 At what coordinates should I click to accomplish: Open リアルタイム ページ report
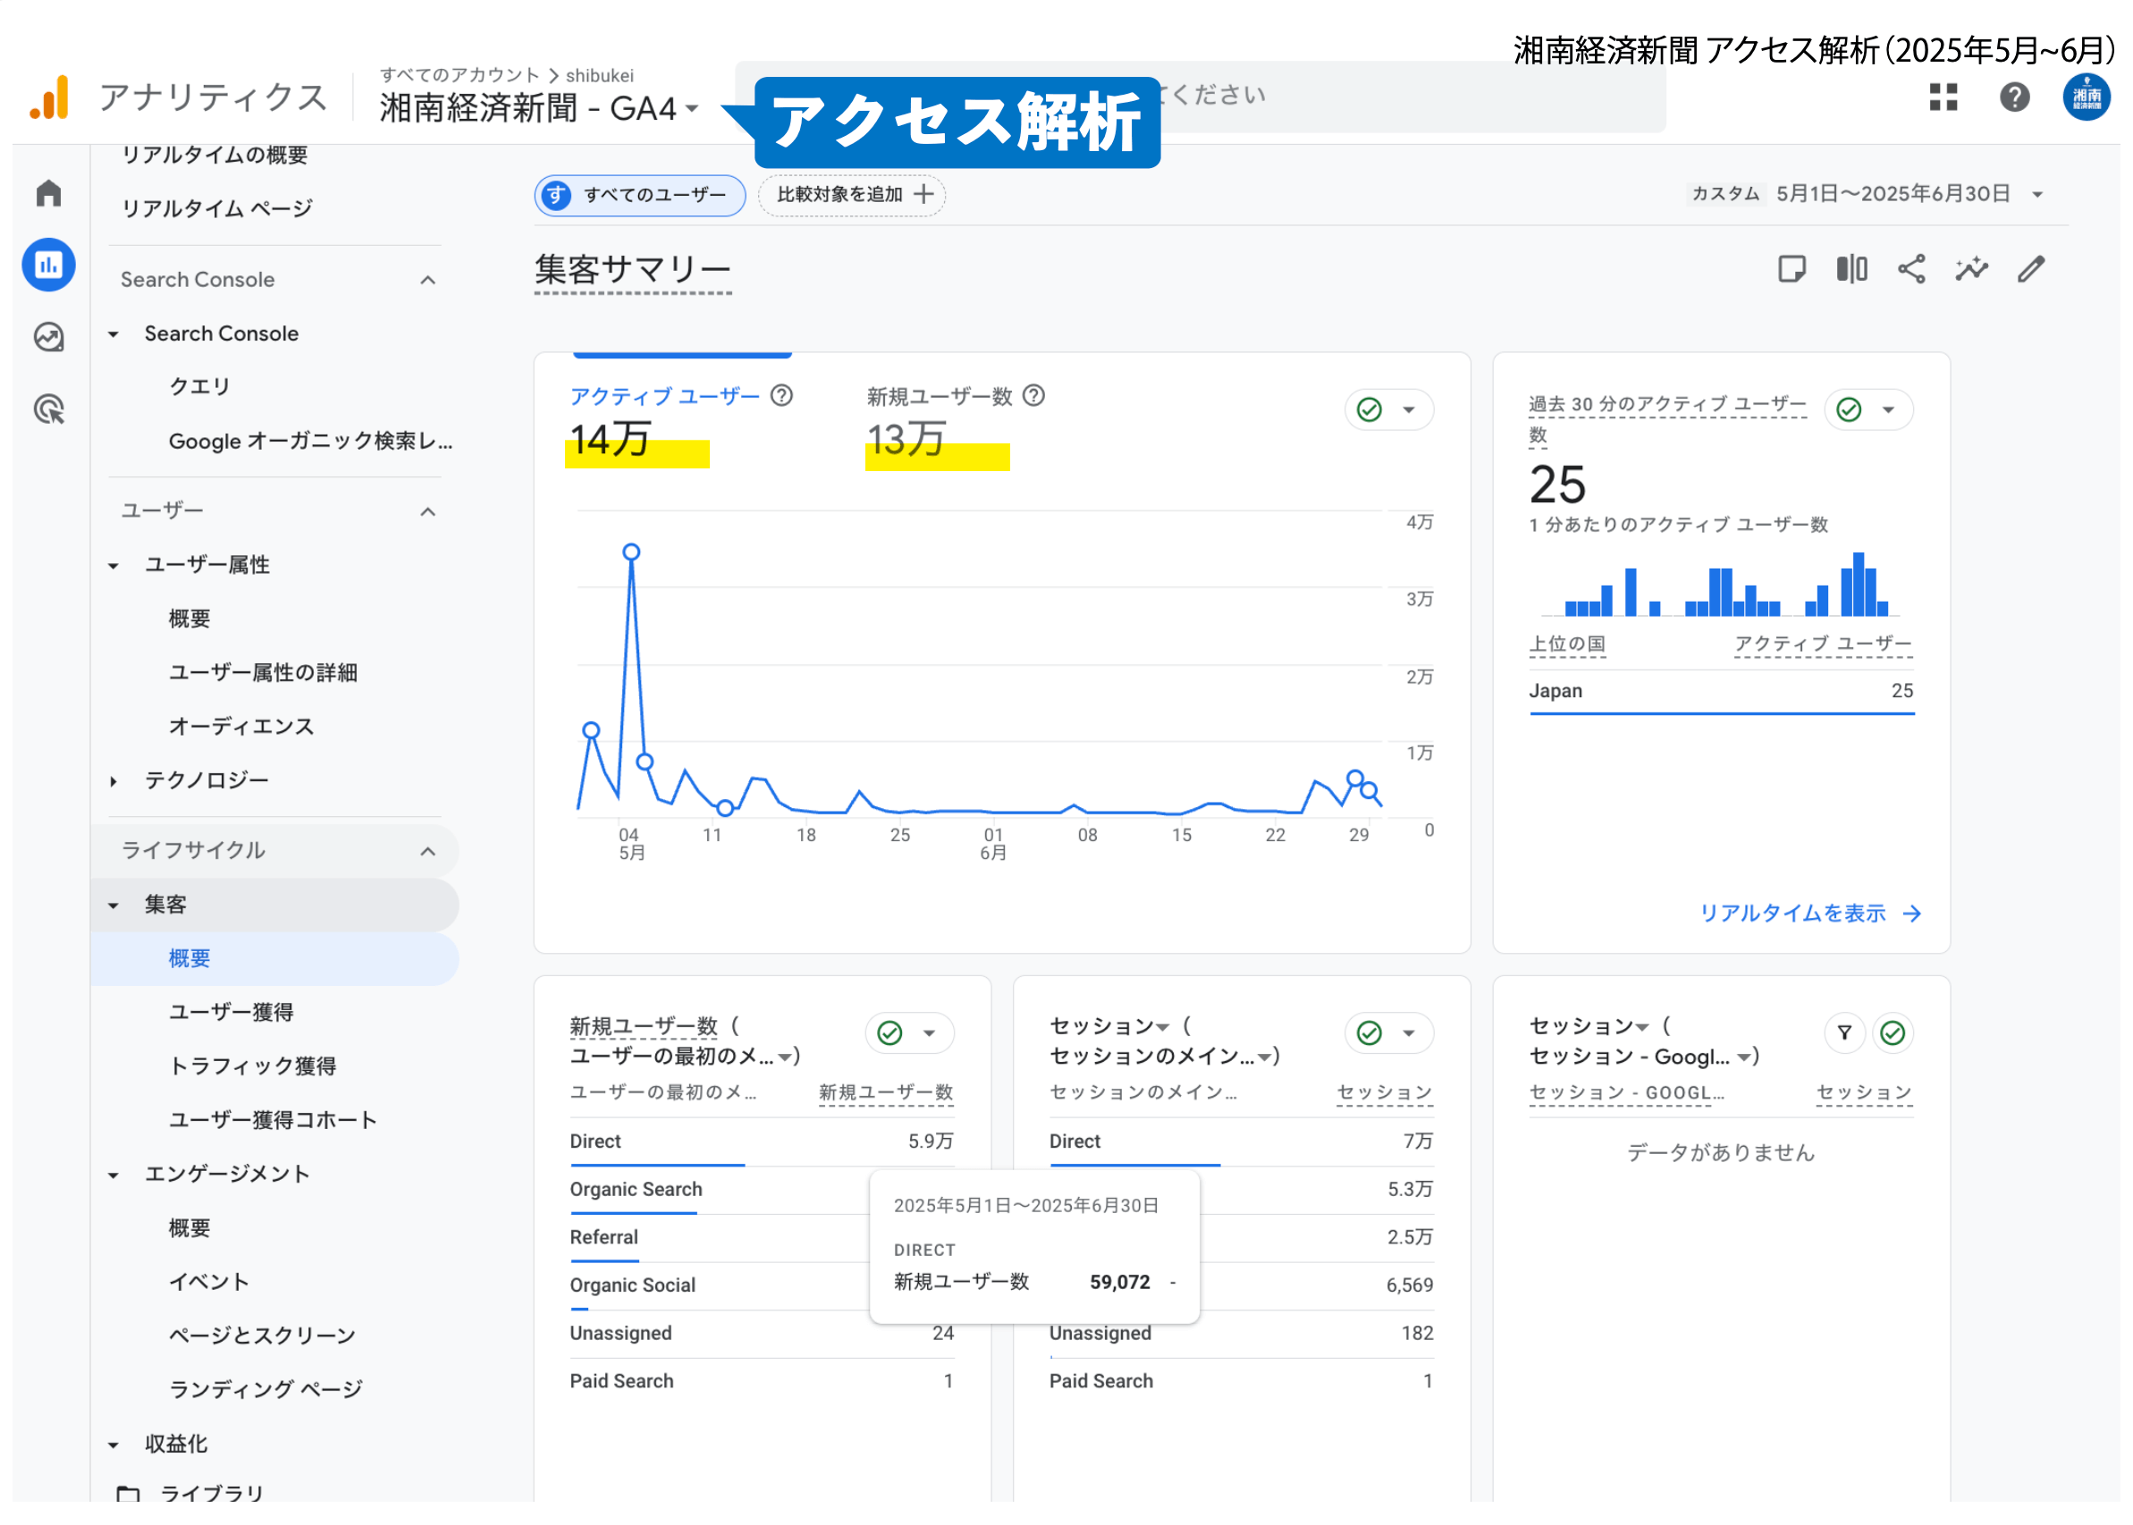tap(217, 208)
